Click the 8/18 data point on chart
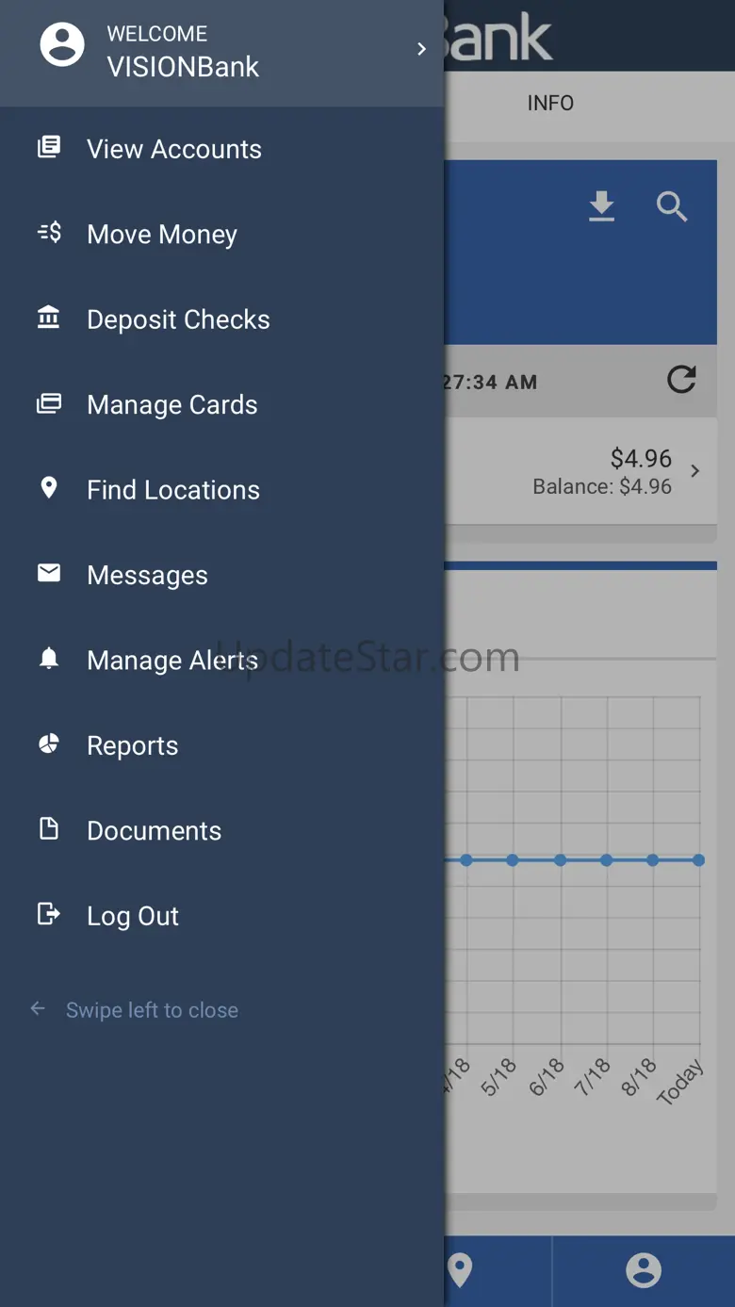The height and width of the screenshot is (1307, 735). click(x=652, y=860)
